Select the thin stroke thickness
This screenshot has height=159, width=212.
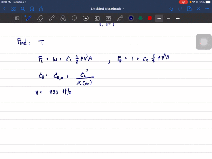[169, 18]
